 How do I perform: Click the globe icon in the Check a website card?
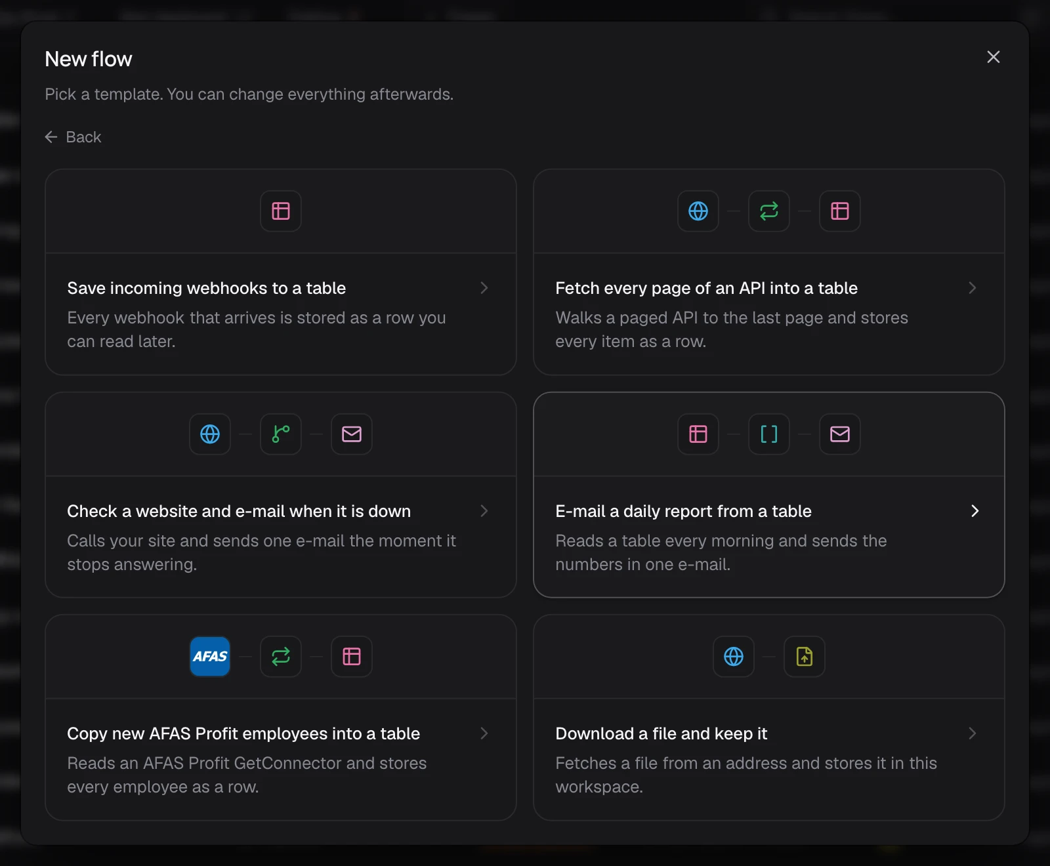pos(210,434)
